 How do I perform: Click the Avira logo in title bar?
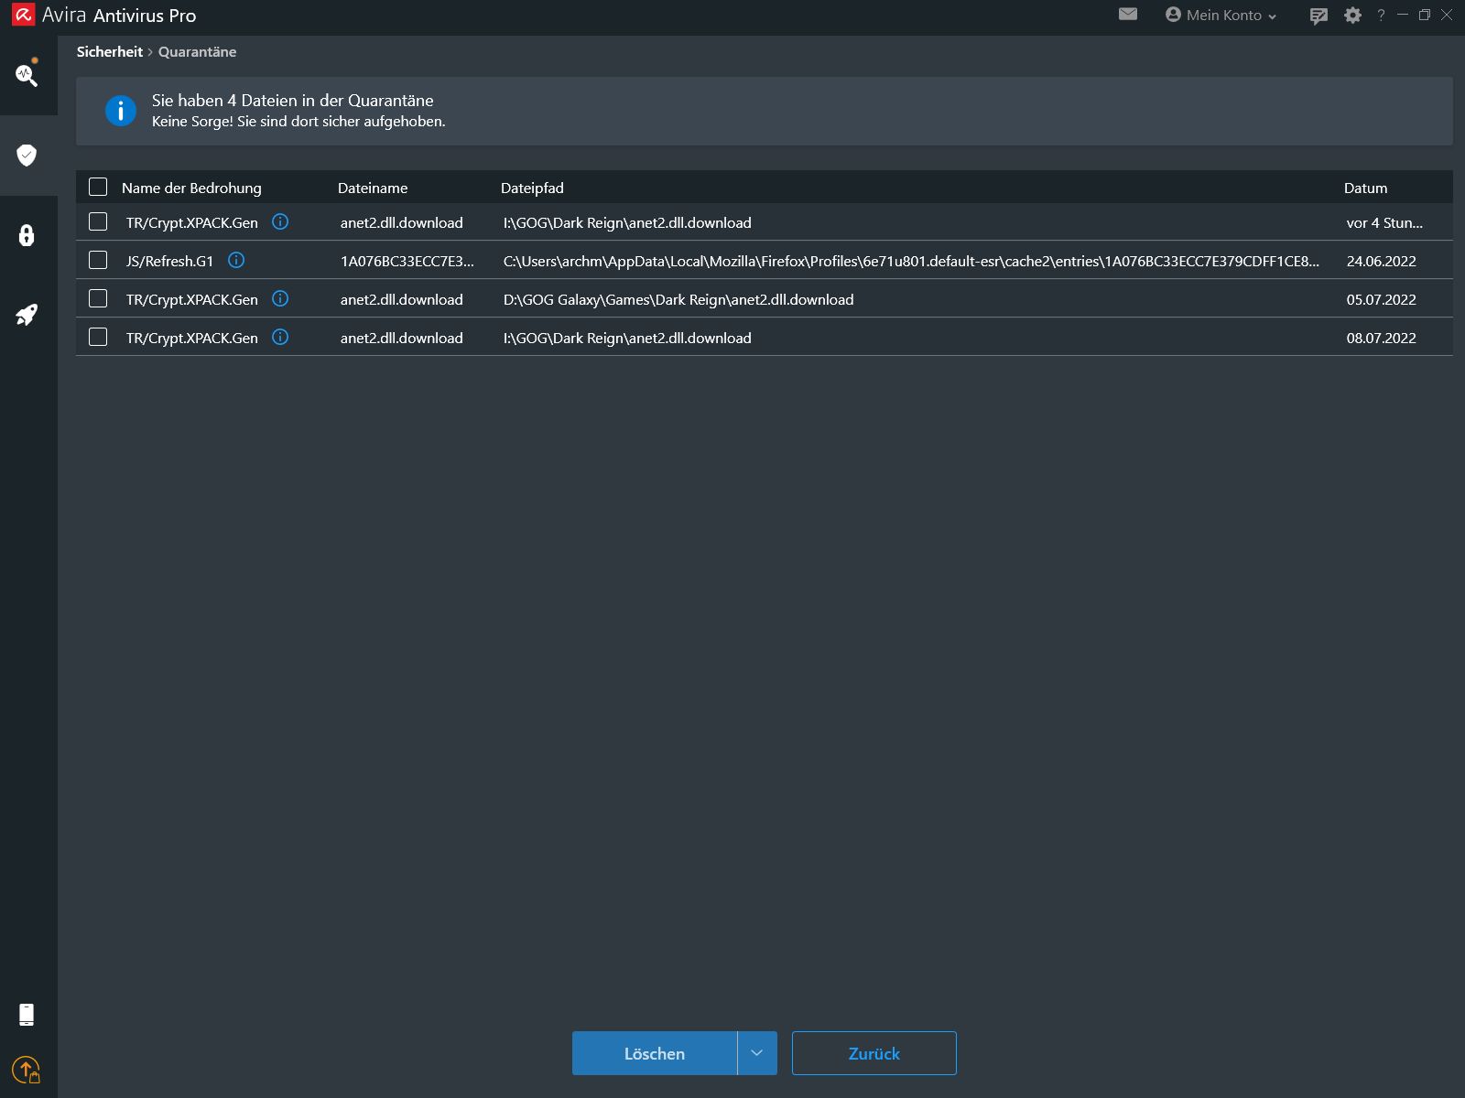(x=23, y=15)
